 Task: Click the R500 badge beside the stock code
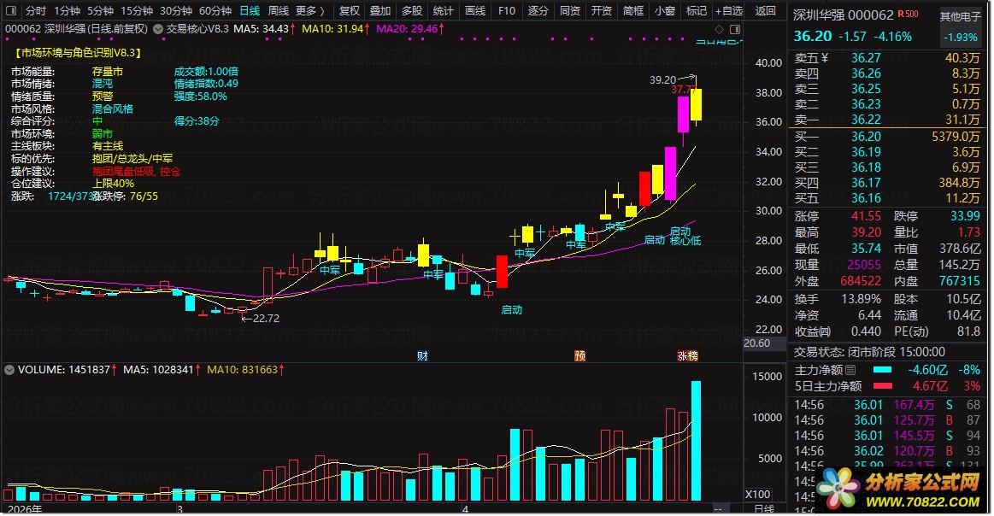908,14
